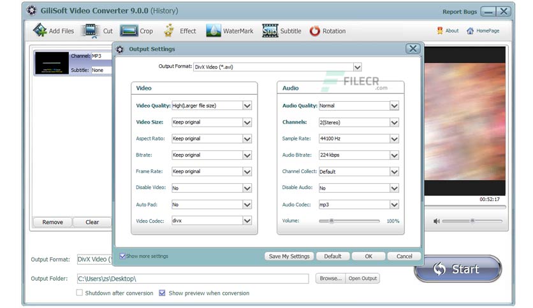Viewport: 533px width, 308px height.
Task: Toggle Show preview when conversion checkbox
Action: (x=162, y=292)
